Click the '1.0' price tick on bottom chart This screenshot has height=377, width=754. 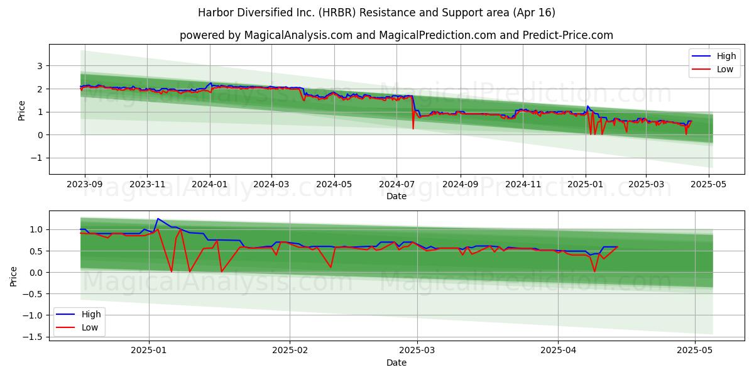[37, 230]
